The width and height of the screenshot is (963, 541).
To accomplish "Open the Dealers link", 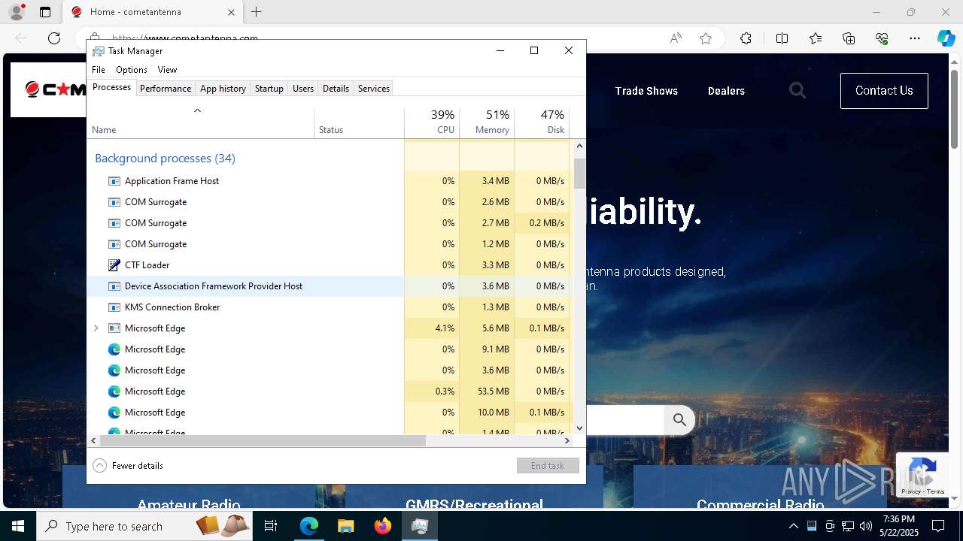I will coord(726,91).
